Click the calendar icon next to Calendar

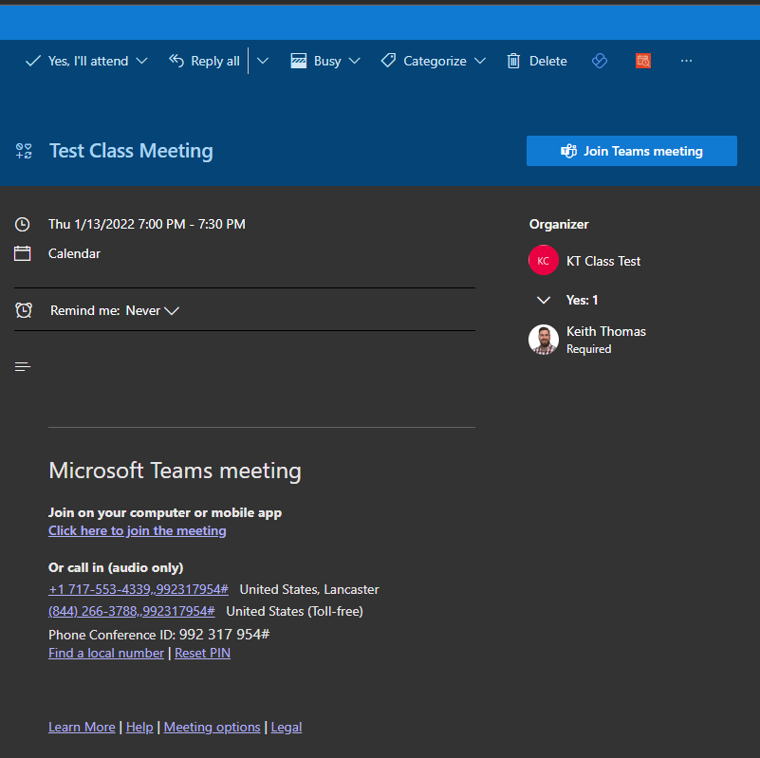[22, 253]
